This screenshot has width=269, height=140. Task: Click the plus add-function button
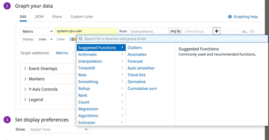coord(217,31)
